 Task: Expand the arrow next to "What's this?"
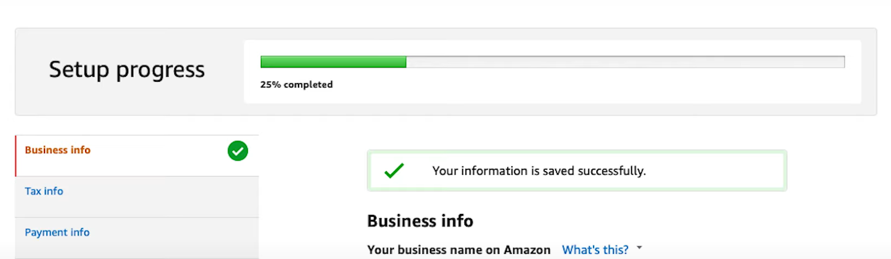(x=639, y=247)
